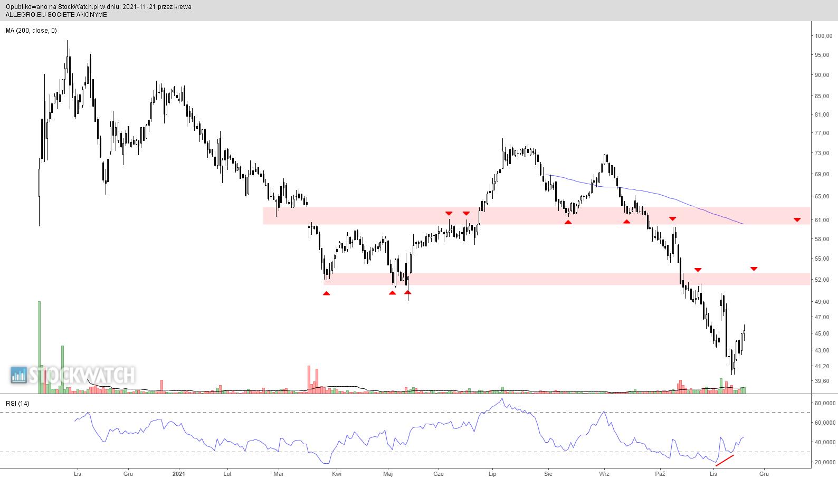Click the 77,00 price axis label
The width and height of the screenshot is (838, 478).
click(823, 133)
